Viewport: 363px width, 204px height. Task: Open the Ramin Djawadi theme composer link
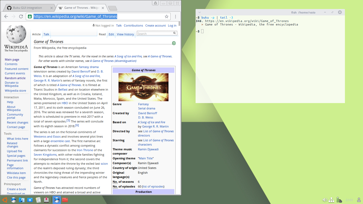click(148, 149)
